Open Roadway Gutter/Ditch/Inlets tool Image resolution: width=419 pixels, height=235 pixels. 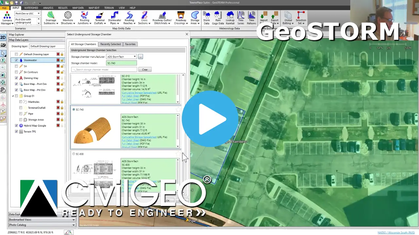162,18
